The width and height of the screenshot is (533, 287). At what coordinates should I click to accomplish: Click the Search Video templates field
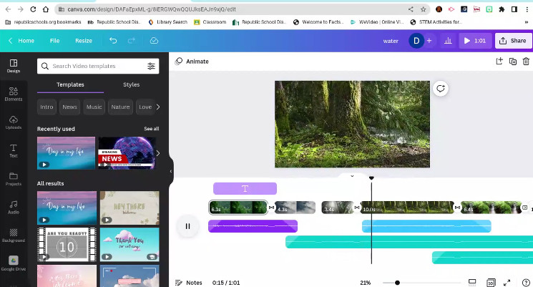93,66
